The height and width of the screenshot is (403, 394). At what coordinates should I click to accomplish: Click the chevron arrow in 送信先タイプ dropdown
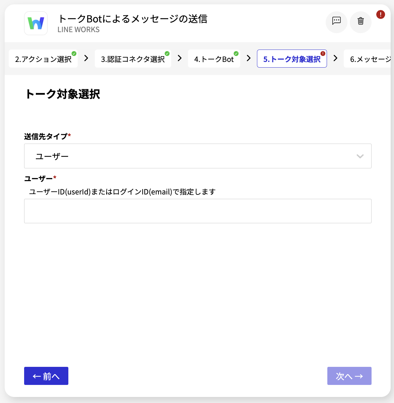[360, 156]
